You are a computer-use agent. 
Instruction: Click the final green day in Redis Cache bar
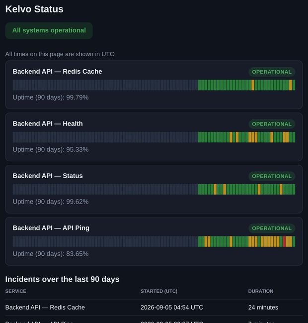[x=294, y=85]
